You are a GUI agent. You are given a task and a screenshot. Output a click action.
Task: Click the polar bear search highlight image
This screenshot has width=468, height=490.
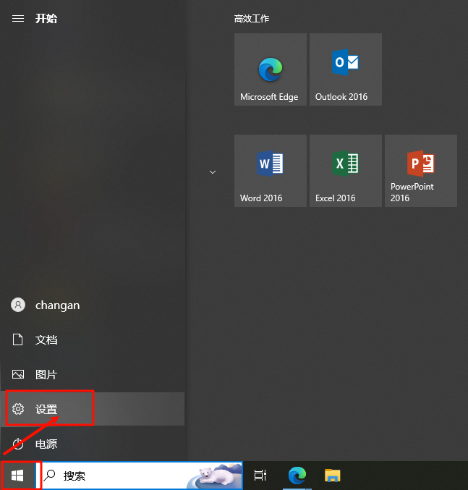tap(215, 476)
